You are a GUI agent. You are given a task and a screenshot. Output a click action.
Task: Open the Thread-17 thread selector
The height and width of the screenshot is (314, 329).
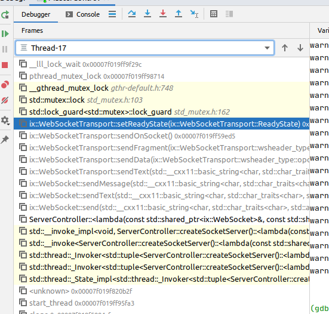click(x=144, y=48)
